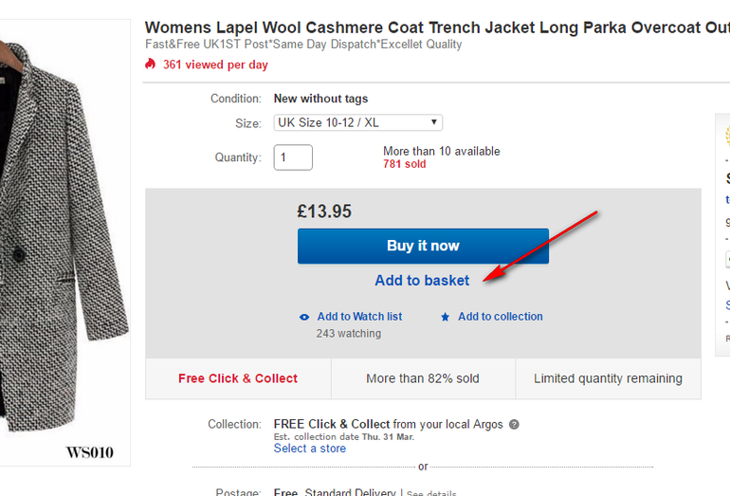Image resolution: width=730 pixels, height=496 pixels.
Task: Click the flame icon beside viewed per day
Action: coord(150,64)
